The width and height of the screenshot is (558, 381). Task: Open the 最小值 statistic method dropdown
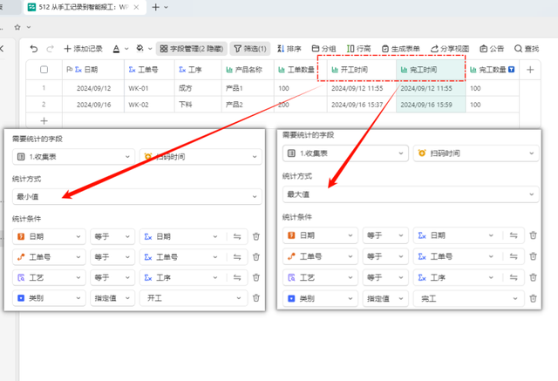tap(137, 196)
